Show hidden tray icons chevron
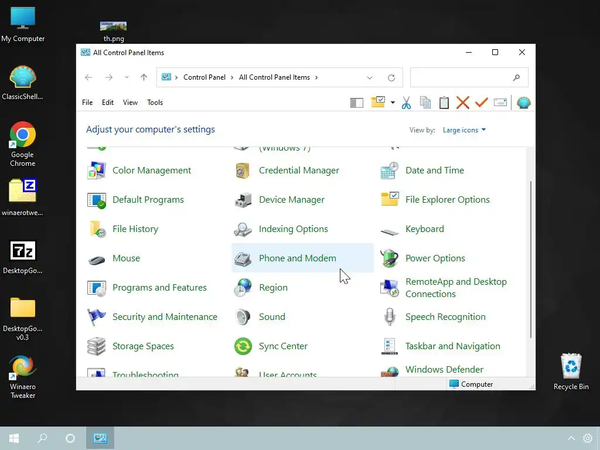The image size is (600, 450). pyautogui.click(x=571, y=438)
